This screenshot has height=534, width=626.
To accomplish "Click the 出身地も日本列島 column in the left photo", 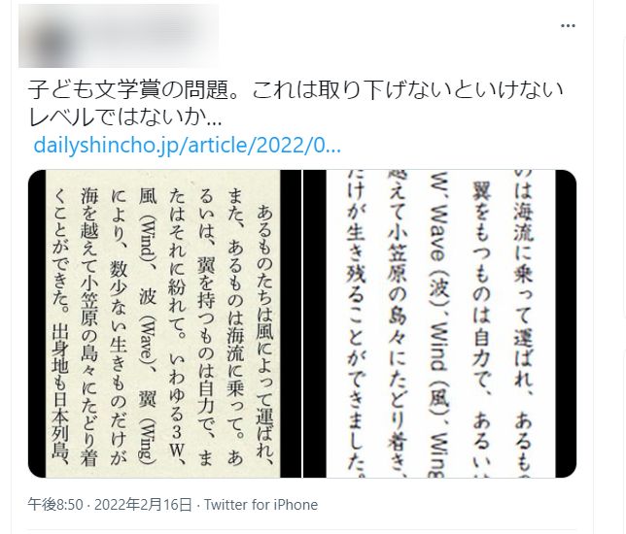I will pos(60,392).
